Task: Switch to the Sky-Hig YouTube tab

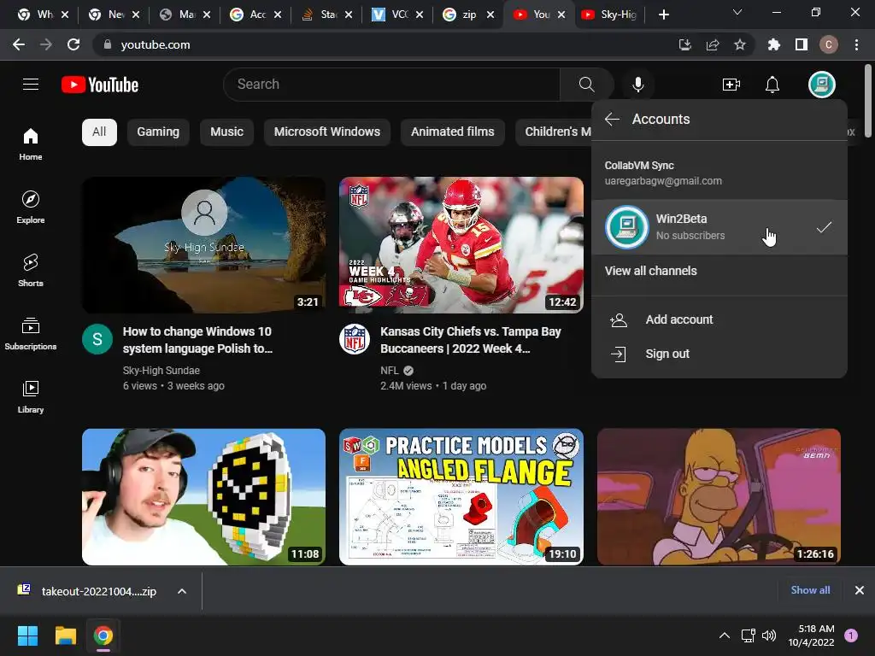Action: coord(610,15)
